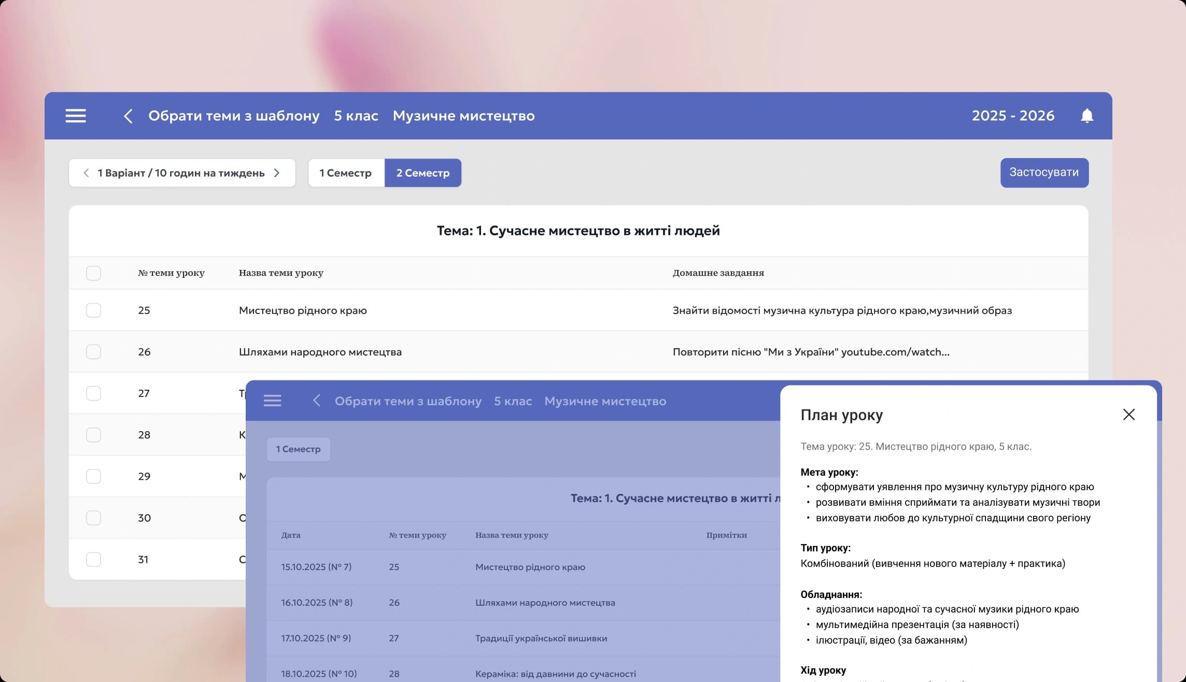Click the 'Примітки' column header
The width and height of the screenshot is (1186, 682).
tap(727, 535)
